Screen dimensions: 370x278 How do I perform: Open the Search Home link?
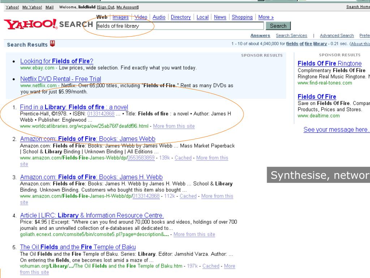[358, 7]
